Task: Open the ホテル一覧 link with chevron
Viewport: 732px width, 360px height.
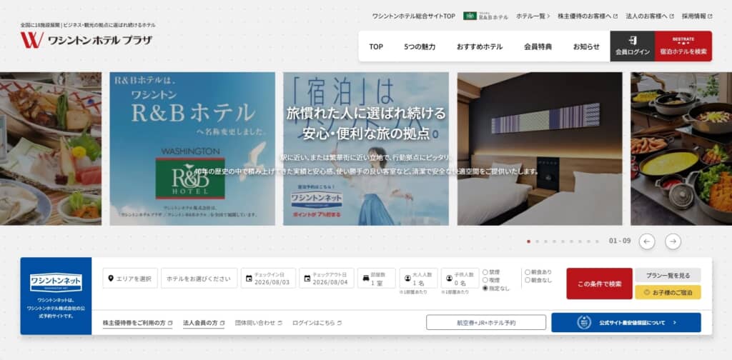Action: pyautogui.click(x=533, y=16)
